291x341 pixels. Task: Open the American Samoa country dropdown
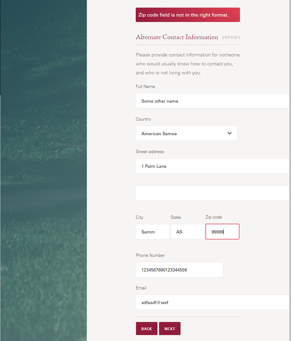182,133
